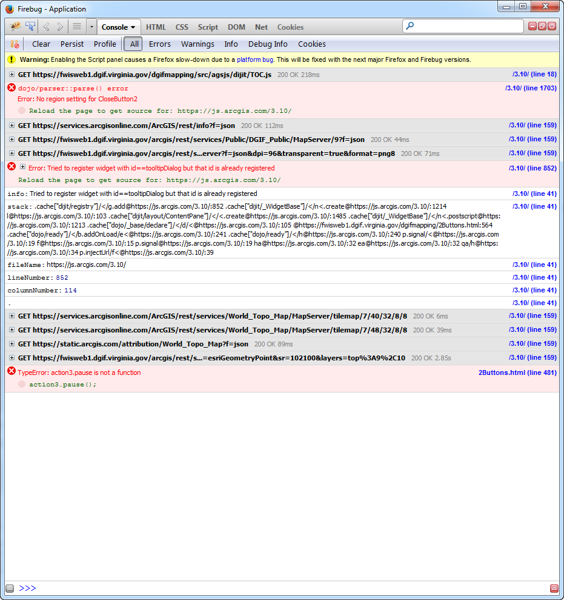Expand the GET DGIF_Public/MapServer/9 request

coord(12,140)
